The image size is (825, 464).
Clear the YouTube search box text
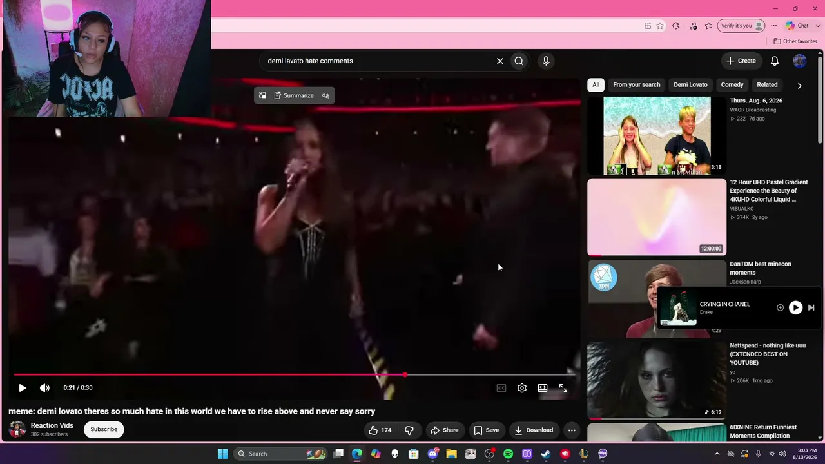pyautogui.click(x=500, y=61)
